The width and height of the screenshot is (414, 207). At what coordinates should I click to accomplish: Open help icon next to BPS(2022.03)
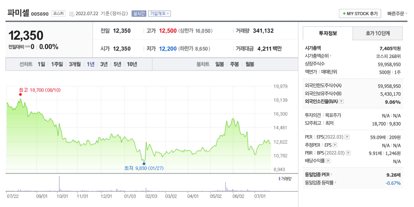click(x=348, y=153)
